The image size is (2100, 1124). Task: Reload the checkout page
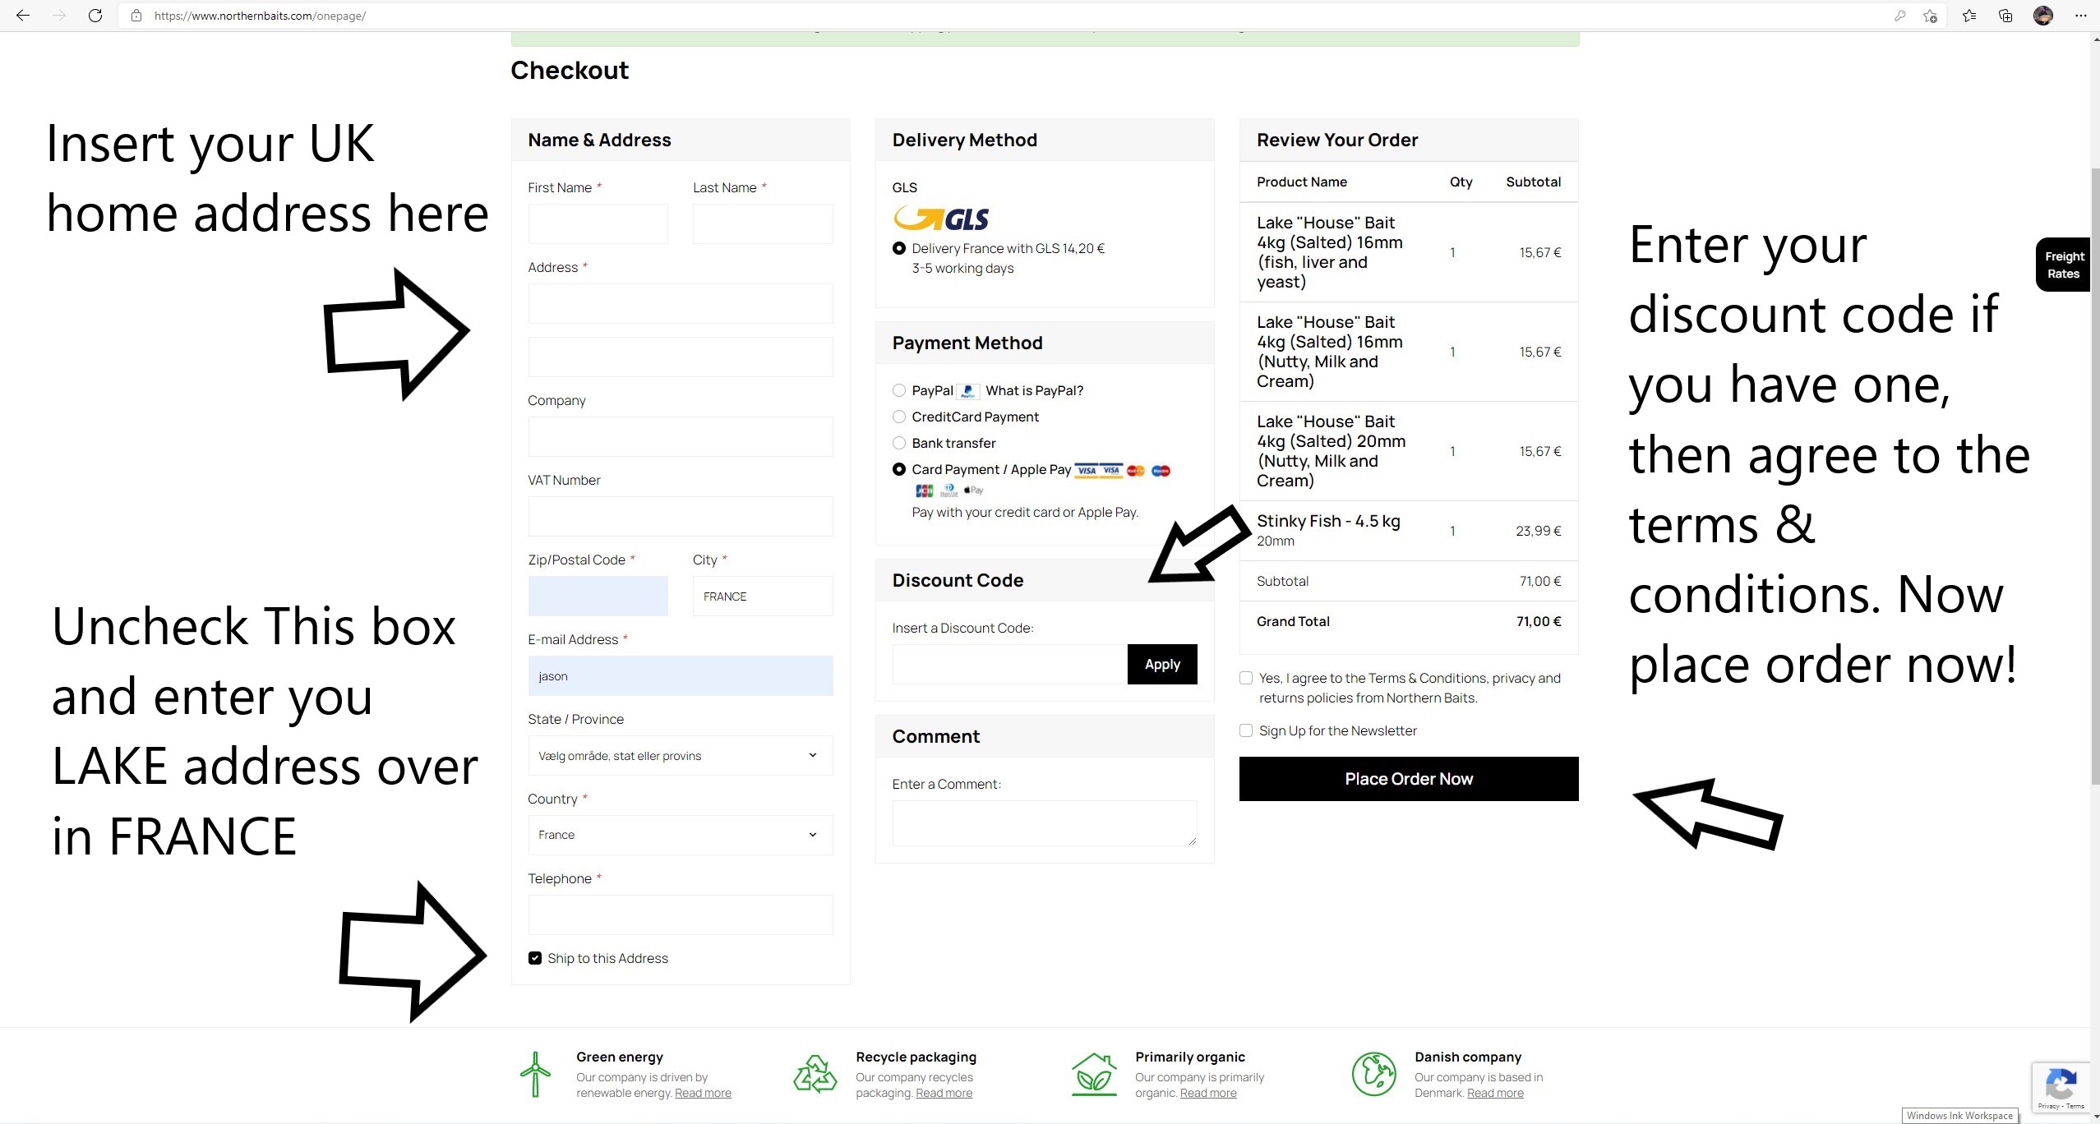pos(95,16)
